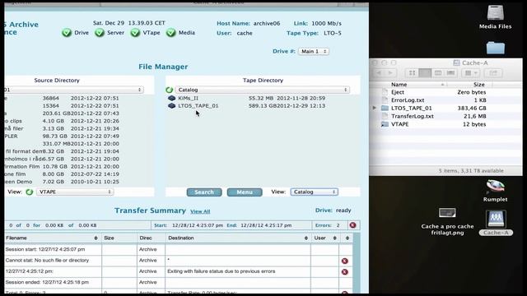Image resolution: width=527 pixels, height=296 pixels.
Task: Switch Finder to icon view
Action: pyautogui.click(x=412, y=73)
